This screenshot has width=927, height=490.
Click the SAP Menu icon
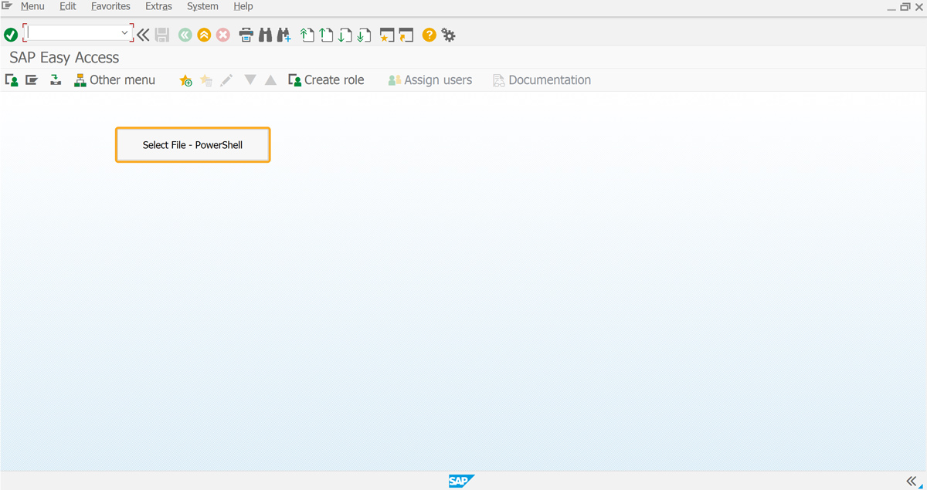click(32, 79)
